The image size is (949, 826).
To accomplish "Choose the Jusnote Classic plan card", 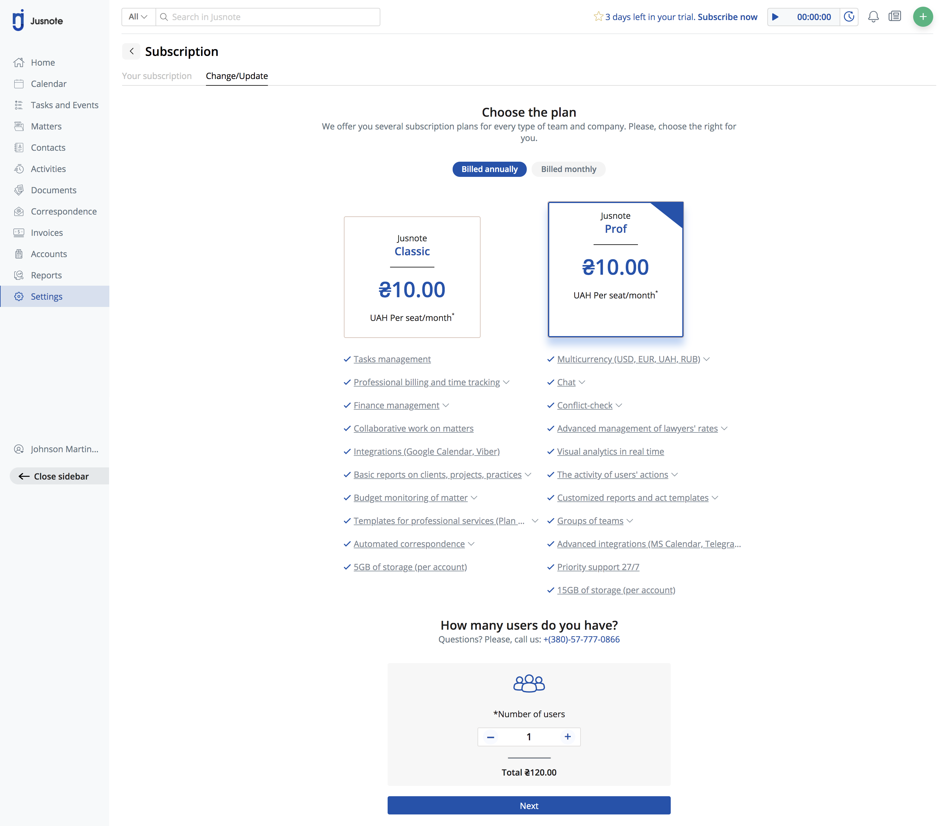I will coord(412,277).
